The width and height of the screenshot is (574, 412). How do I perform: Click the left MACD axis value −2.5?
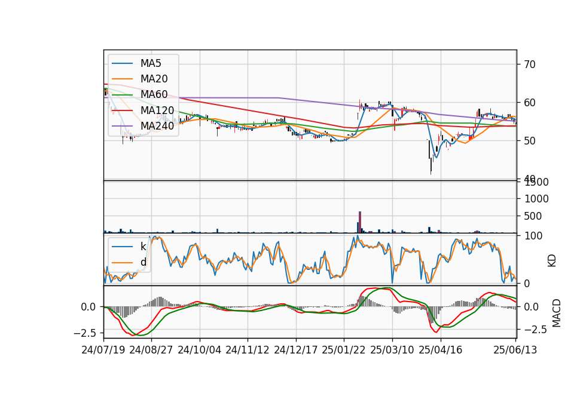tap(84, 333)
